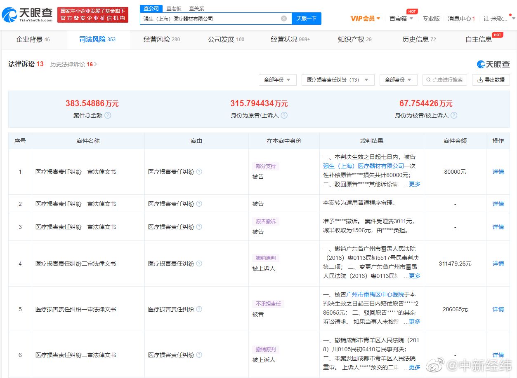Expand the 百宝箱 dropdown menu
This screenshot has height=378, width=517.
pyautogui.click(x=401, y=19)
